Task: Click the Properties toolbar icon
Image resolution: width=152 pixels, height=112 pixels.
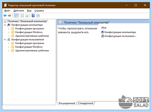Action: pos(22,16)
